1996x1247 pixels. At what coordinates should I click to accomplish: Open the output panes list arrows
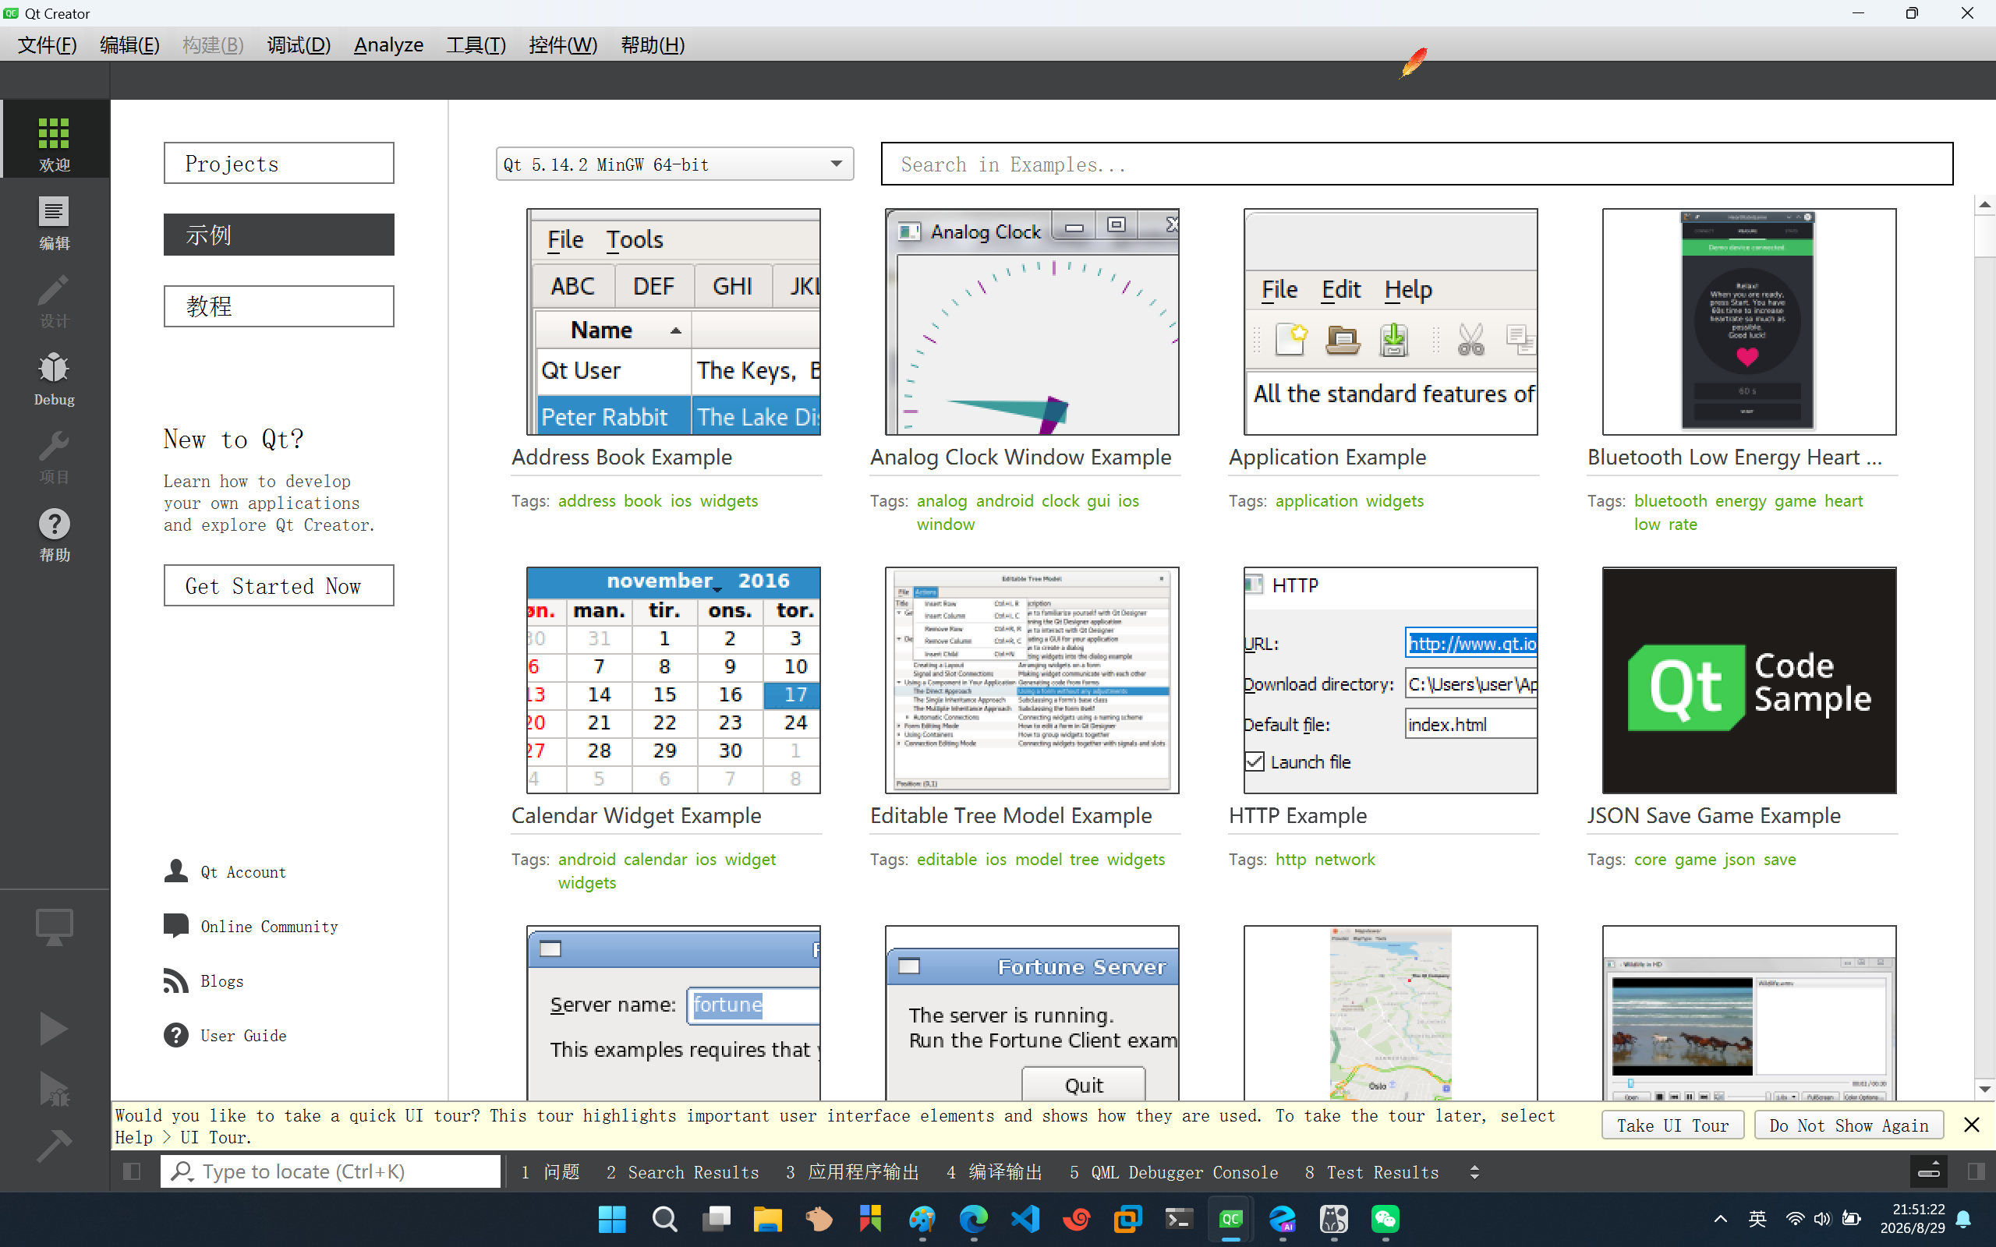tap(1474, 1172)
